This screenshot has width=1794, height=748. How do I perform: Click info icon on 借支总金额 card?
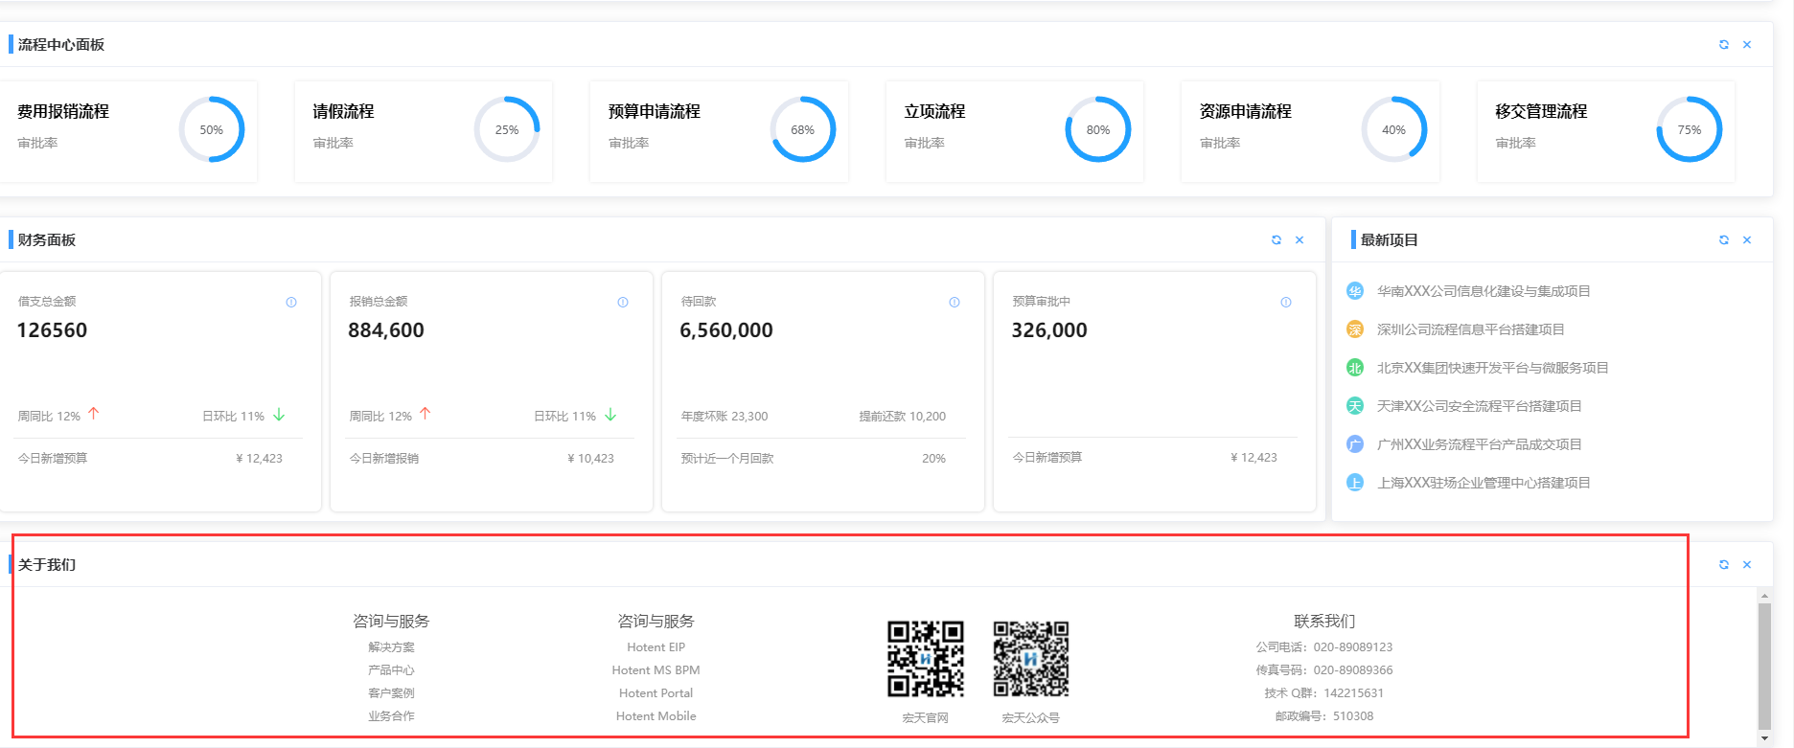pos(291,303)
